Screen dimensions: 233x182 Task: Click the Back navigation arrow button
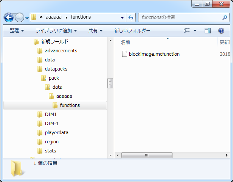click(x=9, y=18)
